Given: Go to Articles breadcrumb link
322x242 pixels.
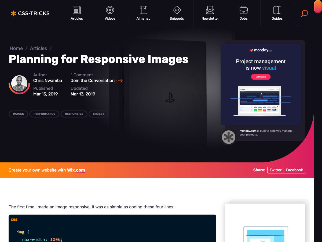Looking at the screenshot, I should [38, 48].
